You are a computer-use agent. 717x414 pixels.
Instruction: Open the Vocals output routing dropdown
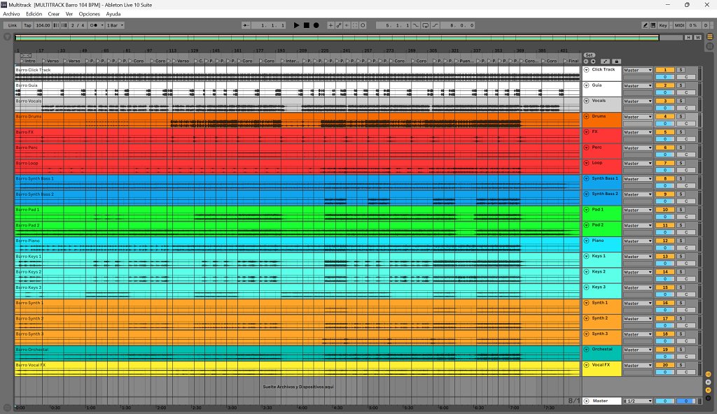click(638, 101)
